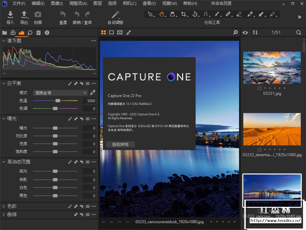Click the 撤销 undo arrow button

(x=77, y=14)
